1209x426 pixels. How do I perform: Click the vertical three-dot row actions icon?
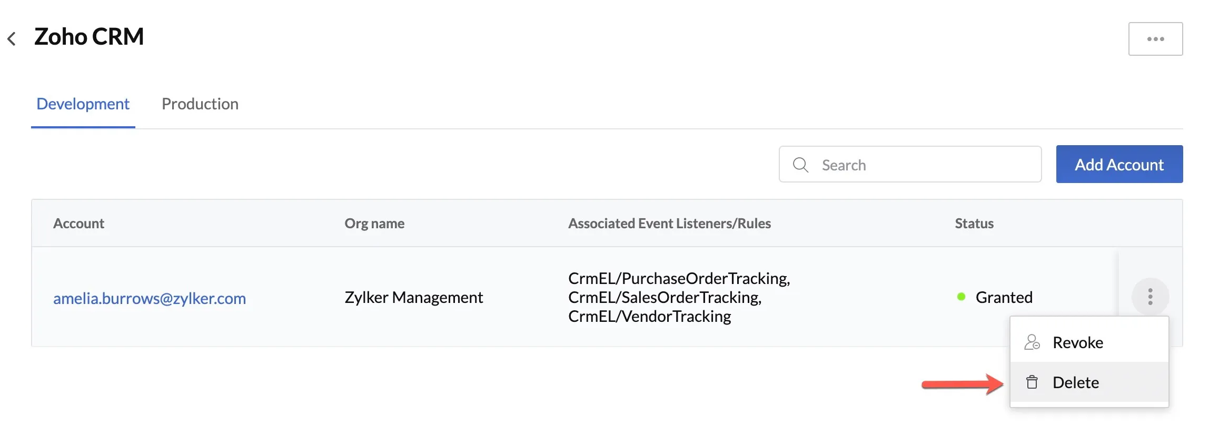pyautogui.click(x=1150, y=297)
